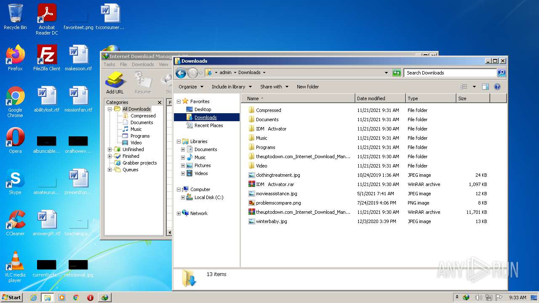Open address bar history dropdown
Image resolution: width=539 pixels, height=303 pixels.
386,73
